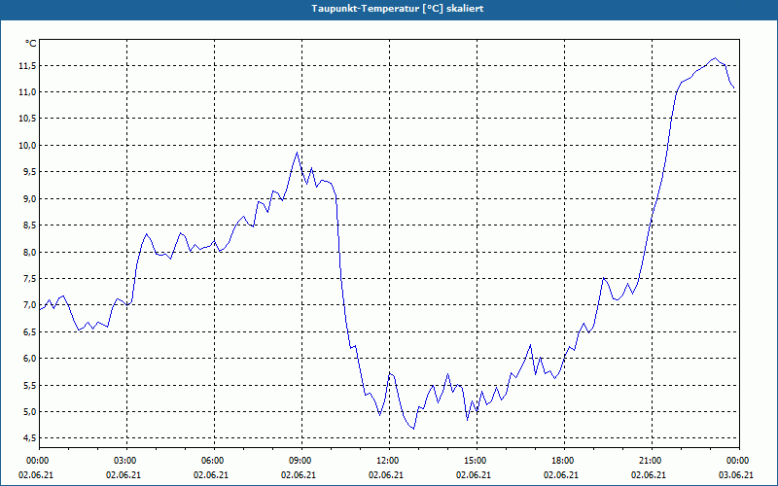Image resolution: width=778 pixels, height=486 pixels.
Task: Click the y-axis value 10,0
Action: [x=28, y=145]
